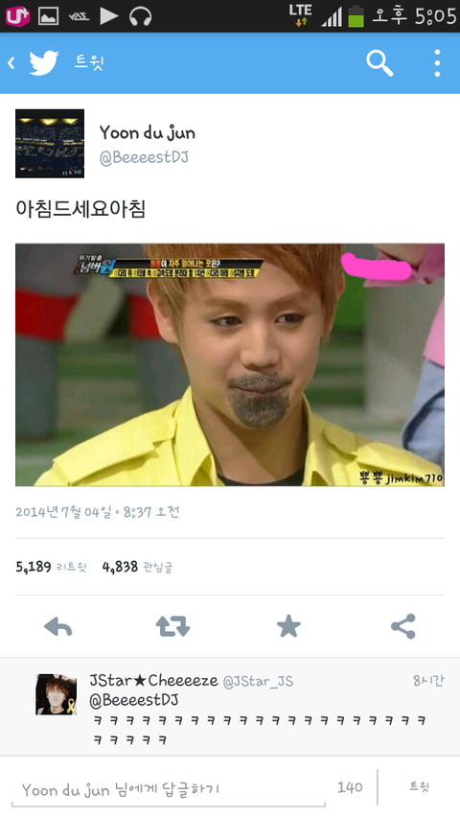The height and width of the screenshot is (818, 460).
Task: Share the tweet via share icon
Action: click(x=403, y=626)
